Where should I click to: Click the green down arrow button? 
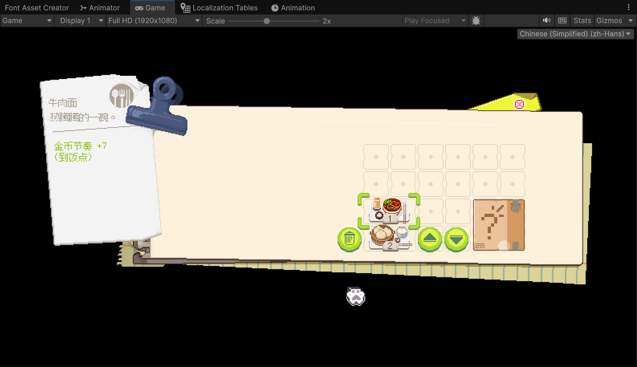pyautogui.click(x=457, y=239)
